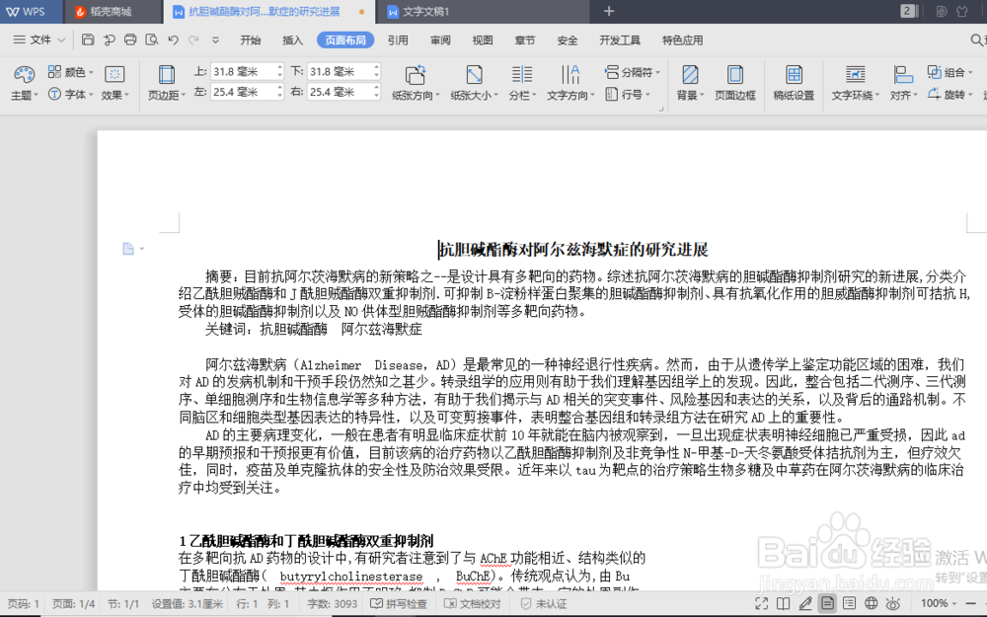Adjust the 100% zoom level control

point(936,603)
